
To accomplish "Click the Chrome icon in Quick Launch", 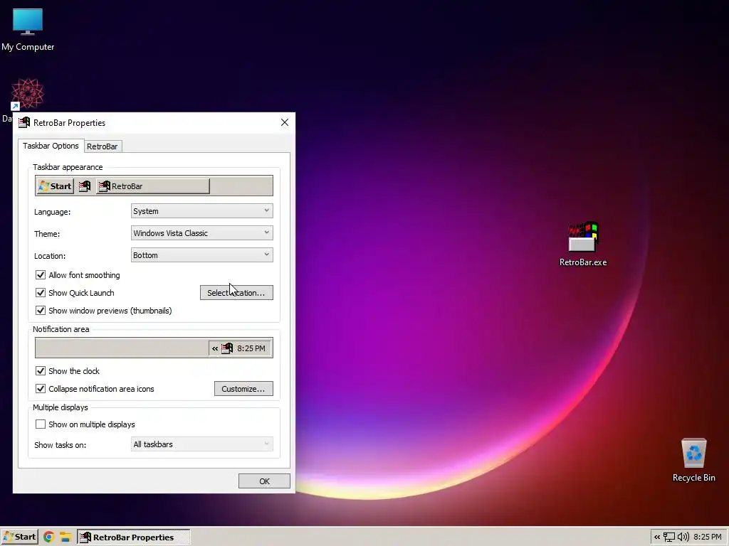I will (x=49, y=537).
